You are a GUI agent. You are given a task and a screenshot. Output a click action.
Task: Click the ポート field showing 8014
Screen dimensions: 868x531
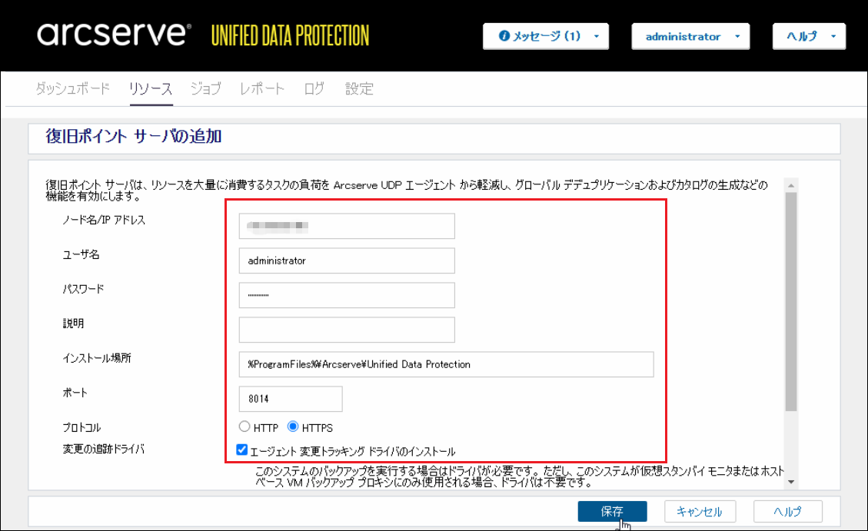pyautogui.click(x=291, y=399)
